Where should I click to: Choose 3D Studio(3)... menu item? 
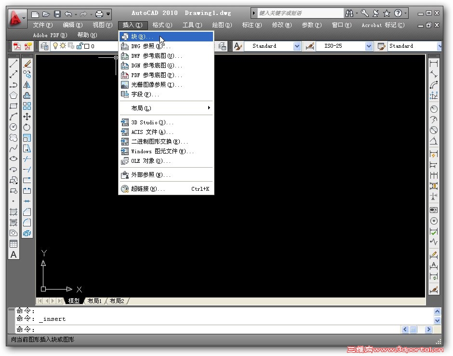(x=166, y=122)
